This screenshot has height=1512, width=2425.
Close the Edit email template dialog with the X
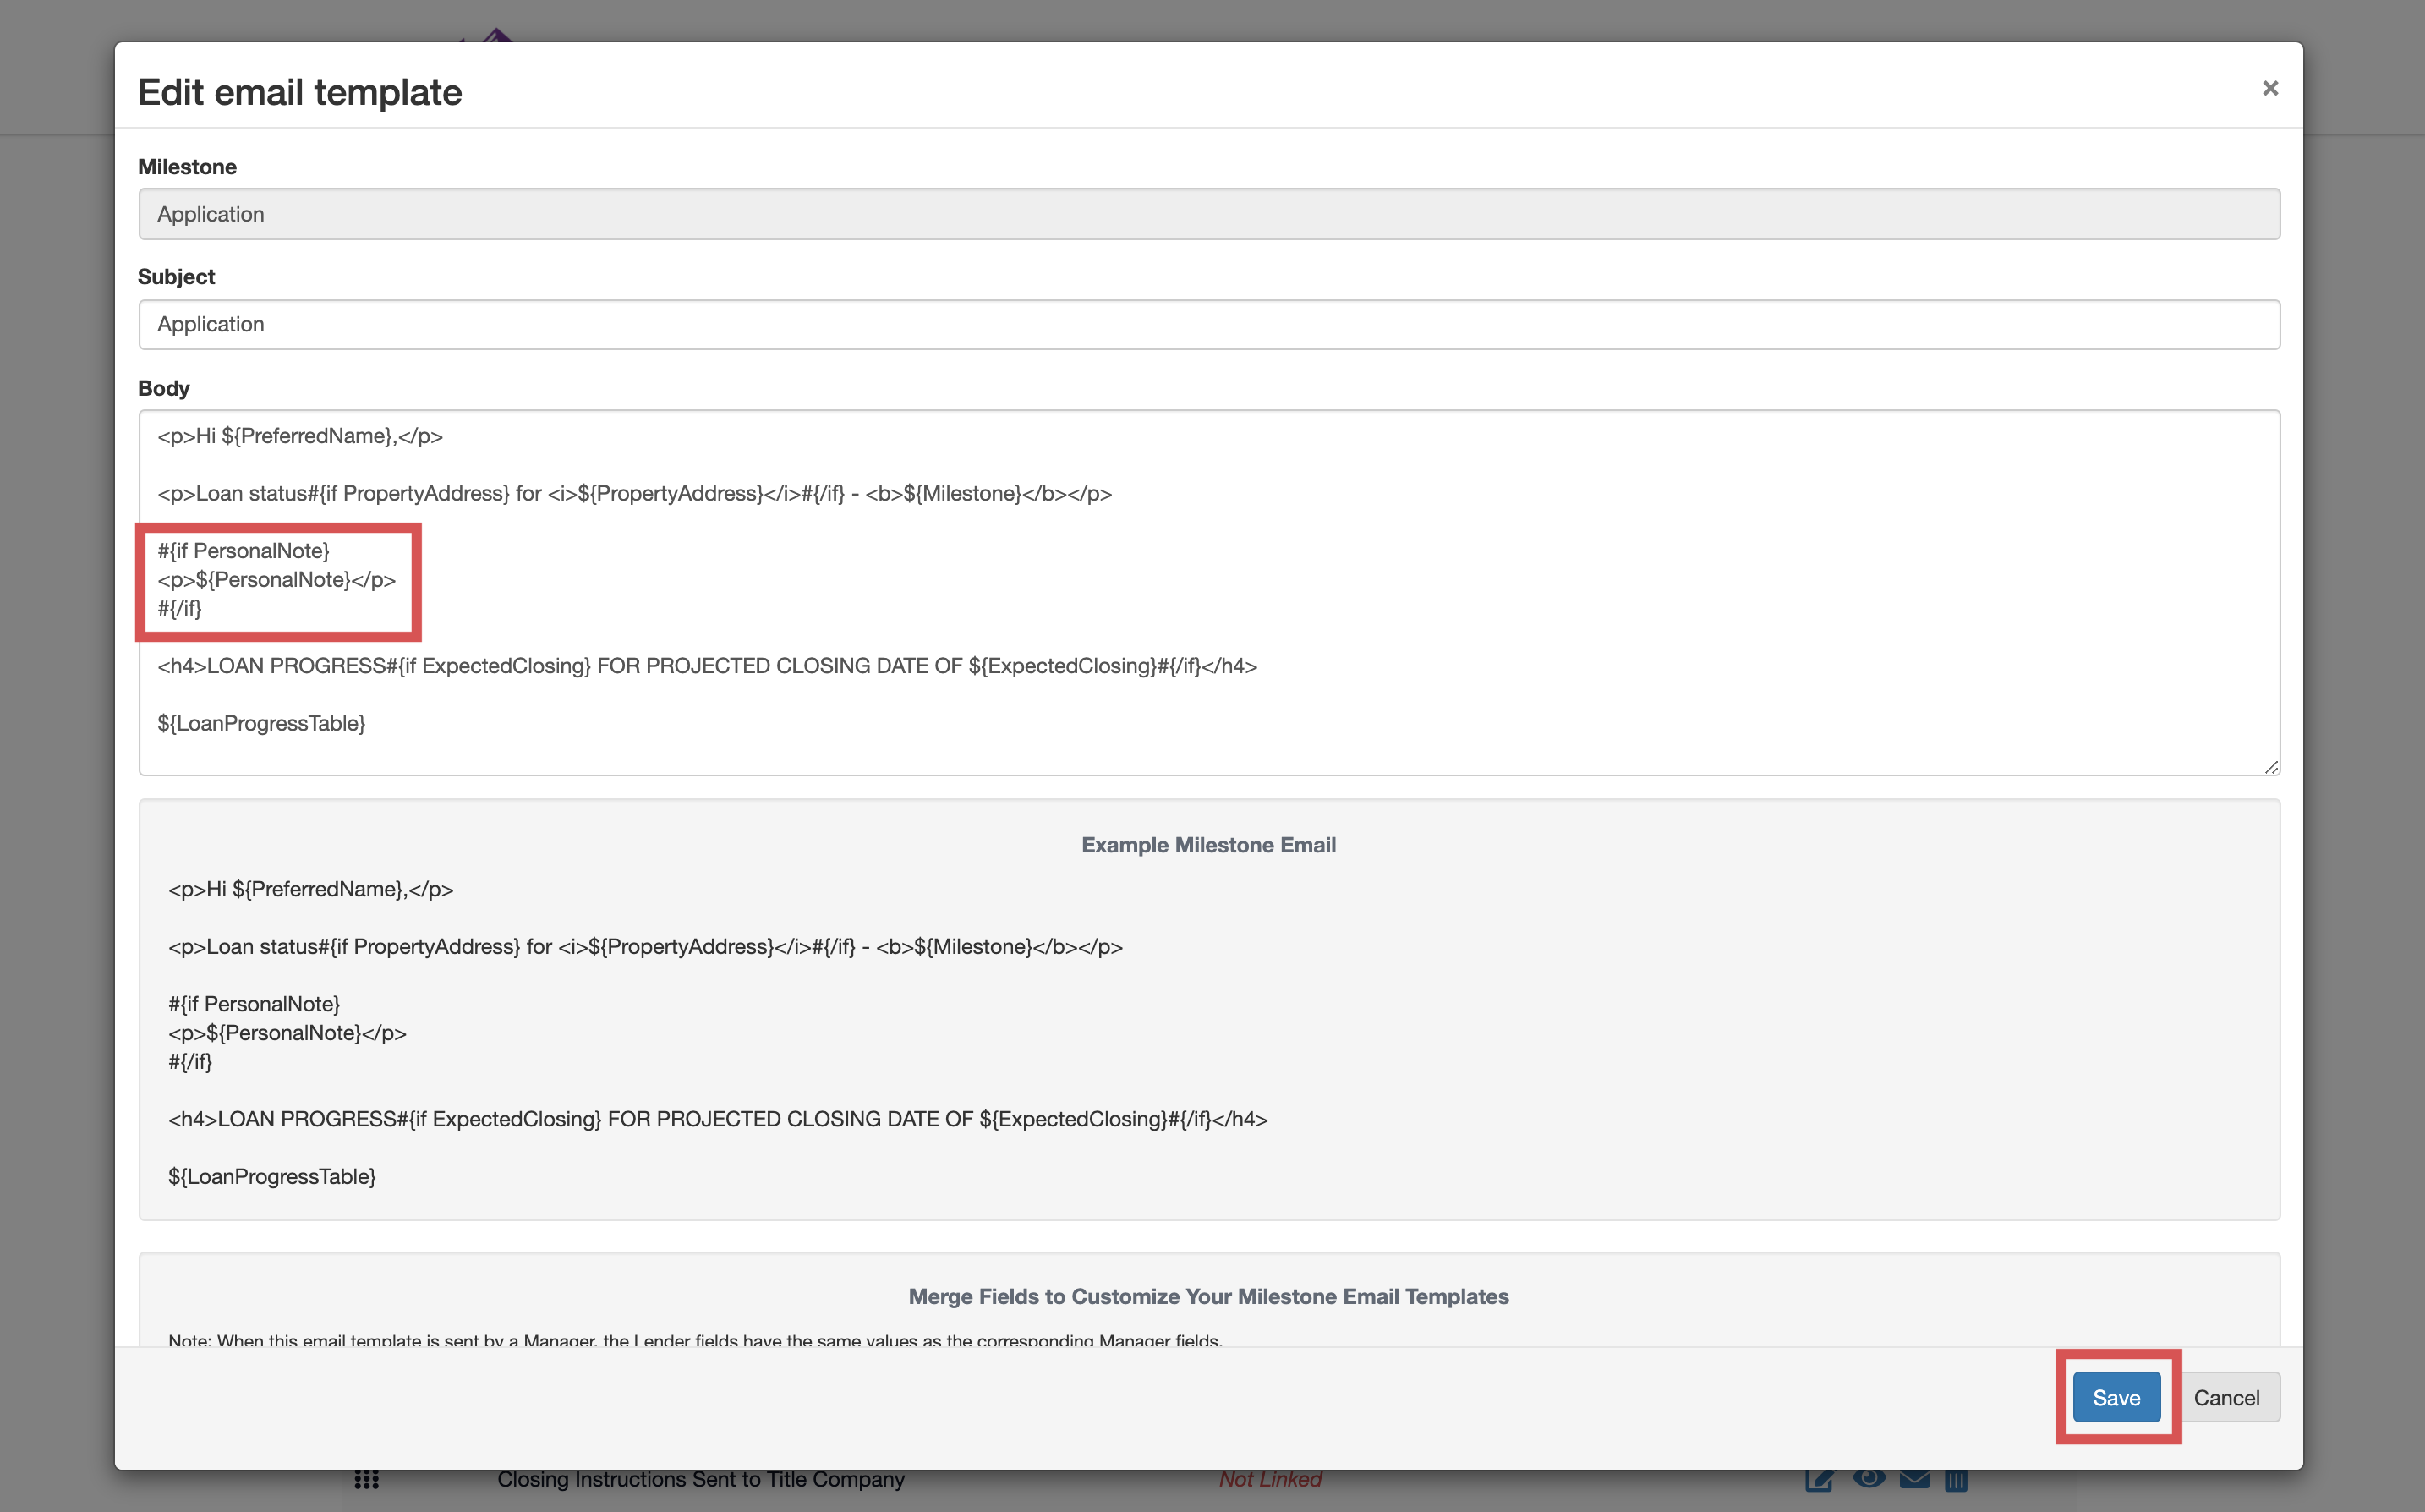(2271, 88)
